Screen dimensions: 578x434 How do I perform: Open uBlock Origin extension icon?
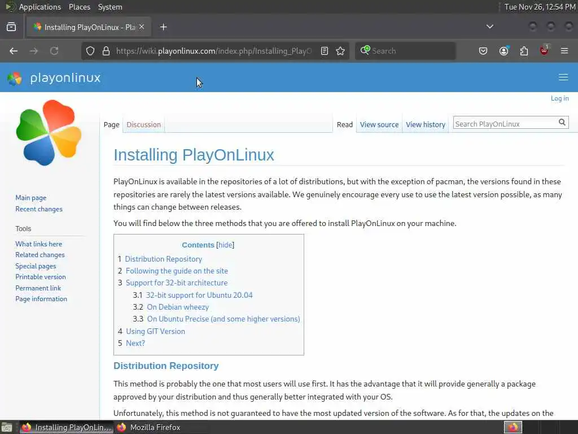(544, 50)
